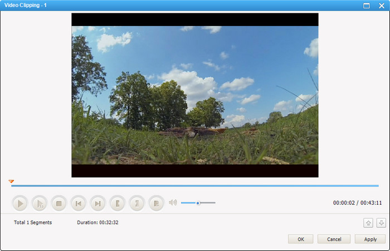Click the Duration: 00:32:32 label
This screenshot has width=390, height=251.
click(x=97, y=223)
